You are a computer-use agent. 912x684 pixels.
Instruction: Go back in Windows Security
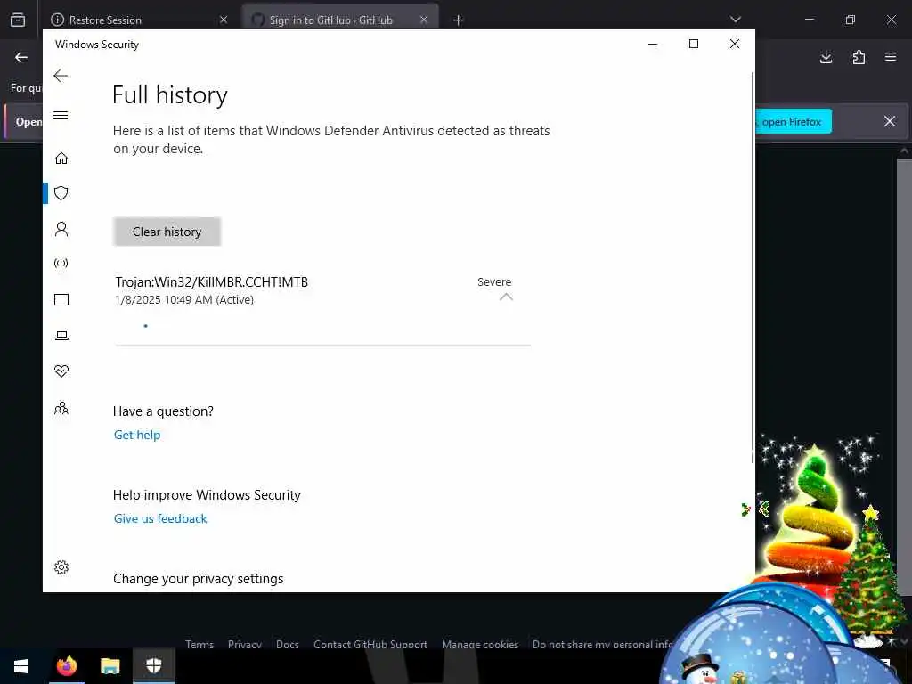click(61, 76)
